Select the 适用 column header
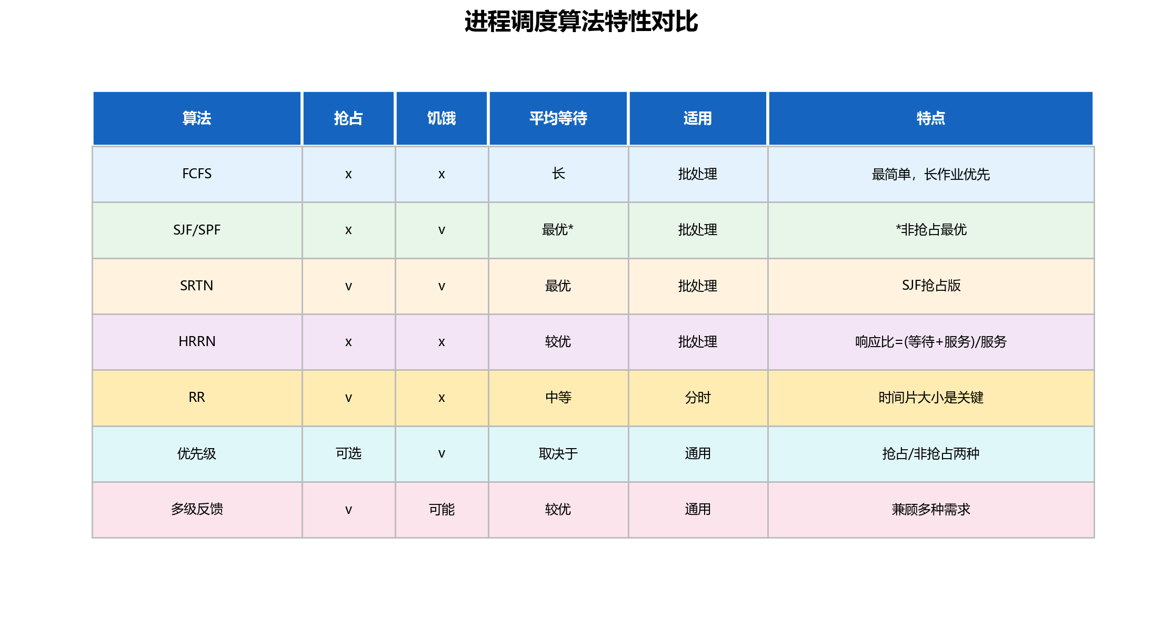This screenshot has height=628, width=1163. [x=698, y=118]
